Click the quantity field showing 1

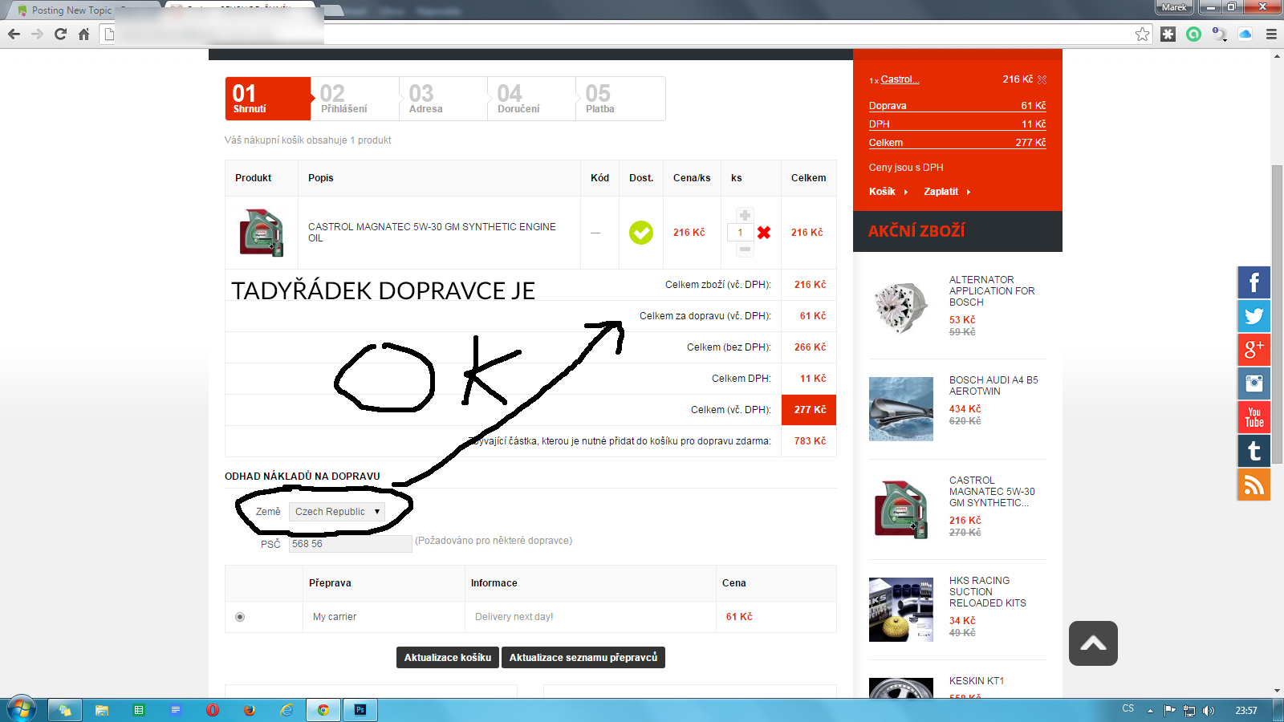pyautogui.click(x=740, y=233)
